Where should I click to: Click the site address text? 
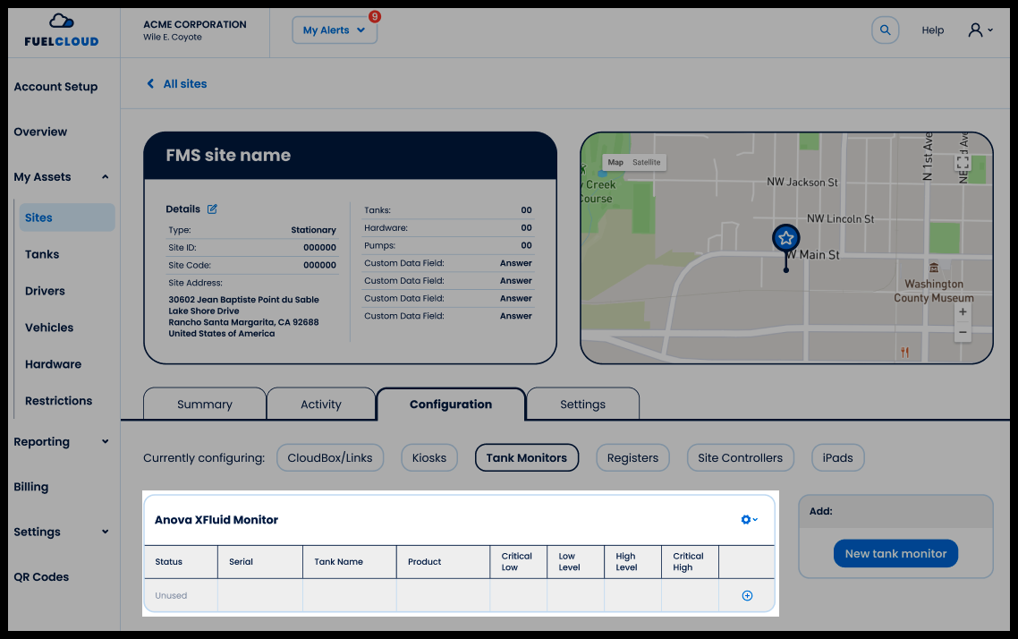click(x=243, y=316)
